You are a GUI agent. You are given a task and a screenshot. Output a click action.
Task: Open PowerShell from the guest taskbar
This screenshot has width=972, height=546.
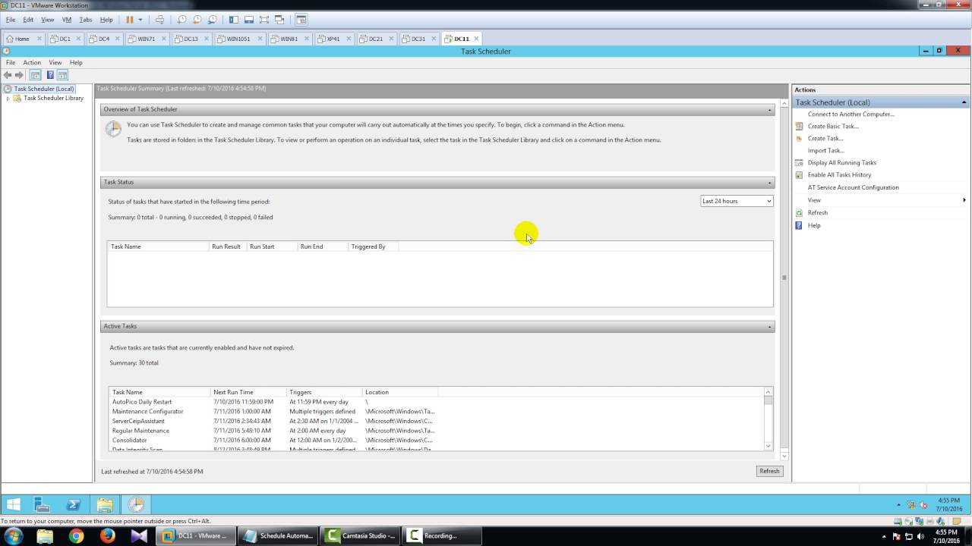coord(74,504)
